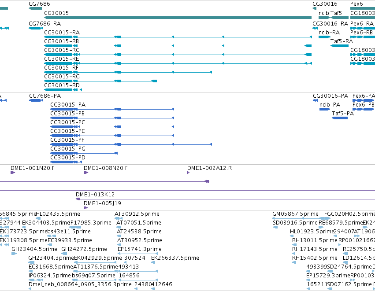Select EST GM05867.5prime
The image size is (375, 291).
[295, 214]
